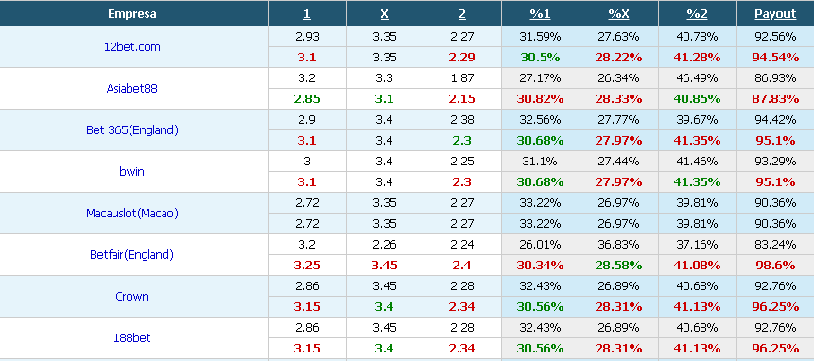814x361 pixels.
Task: Sort table by the 2 column header
Action: [462, 14]
